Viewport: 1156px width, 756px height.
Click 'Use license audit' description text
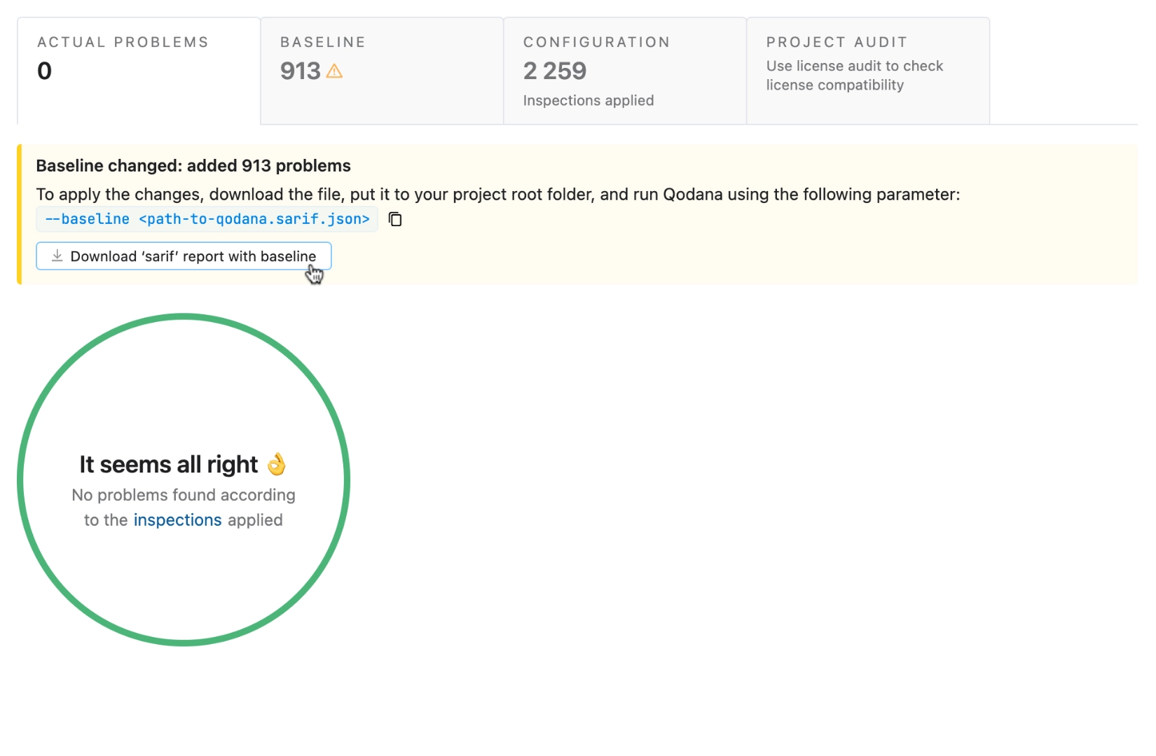click(855, 76)
